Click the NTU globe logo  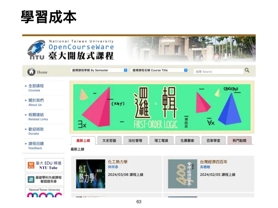(36, 50)
